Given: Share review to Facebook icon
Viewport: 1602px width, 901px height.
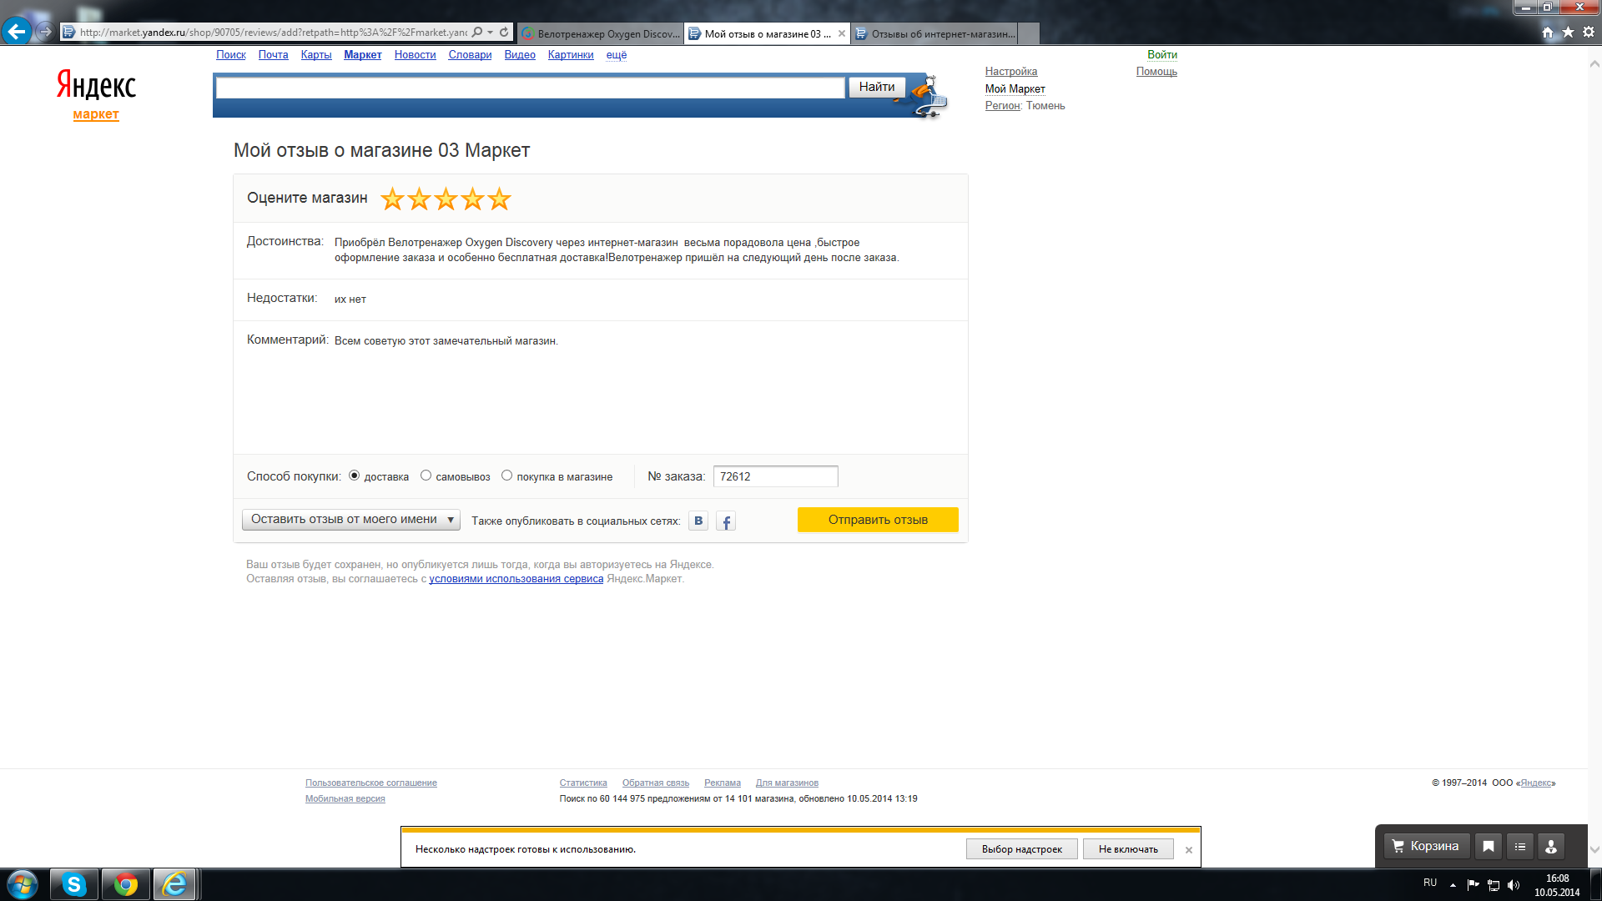Looking at the screenshot, I should (726, 521).
